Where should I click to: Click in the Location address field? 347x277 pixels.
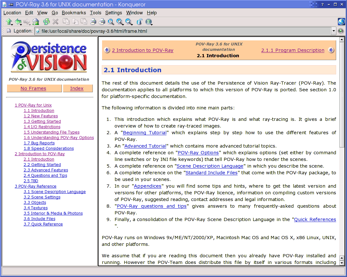point(183,31)
